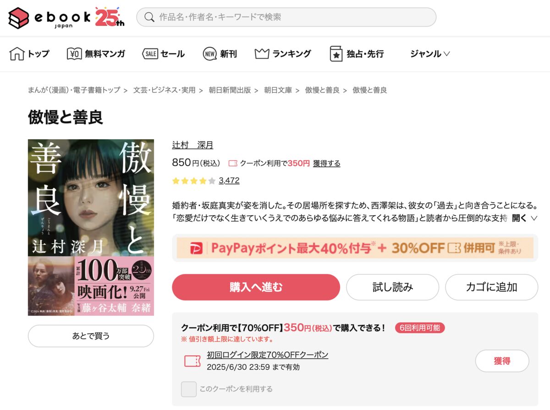Viewport: 550px width, 410px height.
Task: Click the 獲得する coupon link
Action: (327, 163)
